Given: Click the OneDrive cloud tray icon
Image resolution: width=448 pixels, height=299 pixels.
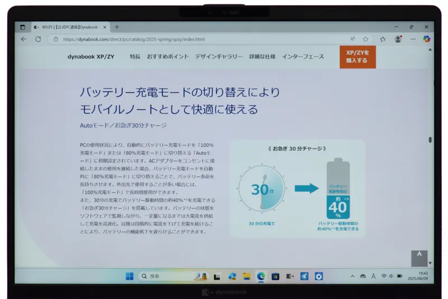Looking at the screenshot, I should 363,276.
